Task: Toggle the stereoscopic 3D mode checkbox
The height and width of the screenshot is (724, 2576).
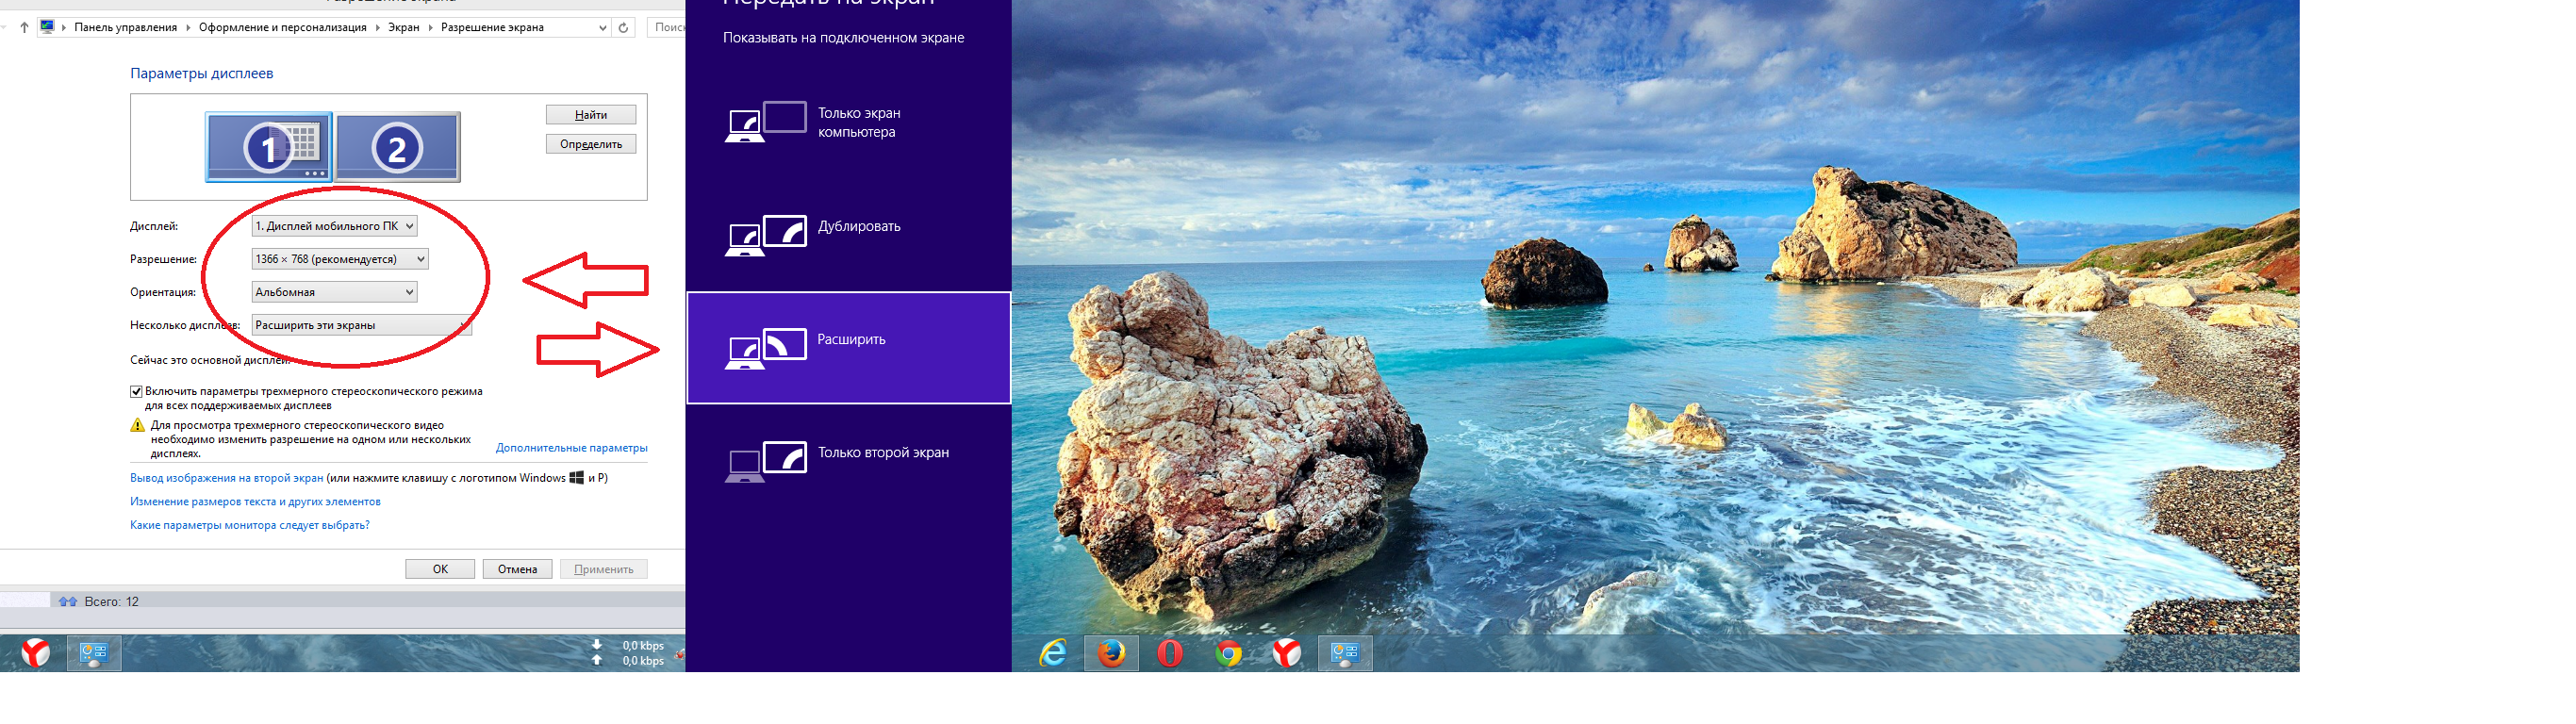Action: coord(136,392)
